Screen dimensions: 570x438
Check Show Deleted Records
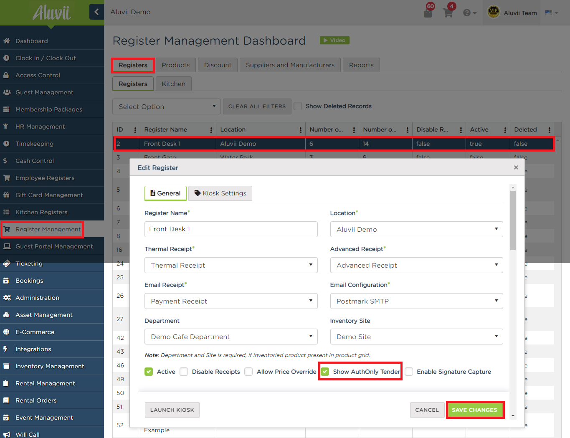pyautogui.click(x=298, y=106)
